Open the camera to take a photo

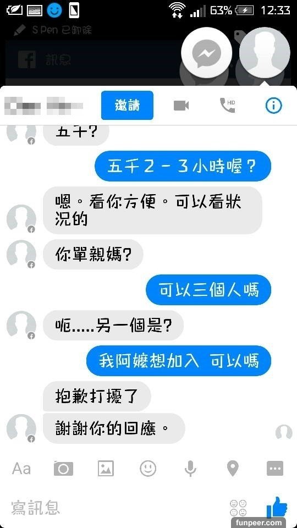click(x=63, y=469)
